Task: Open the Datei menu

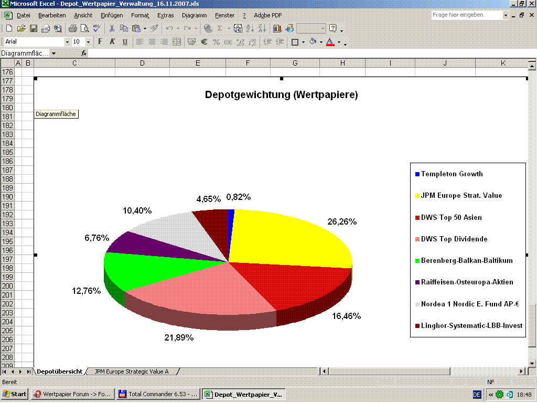Action: tap(23, 15)
